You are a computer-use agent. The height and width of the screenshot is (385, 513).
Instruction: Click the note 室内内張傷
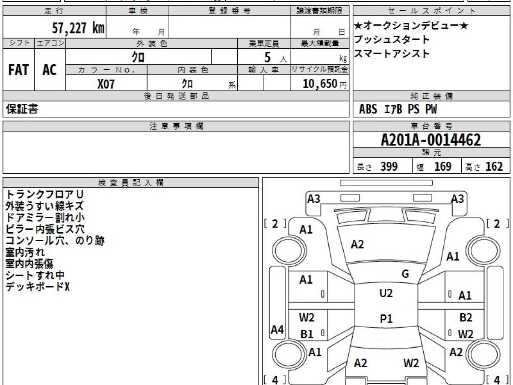pyautogui.click(x=29, y=264)
